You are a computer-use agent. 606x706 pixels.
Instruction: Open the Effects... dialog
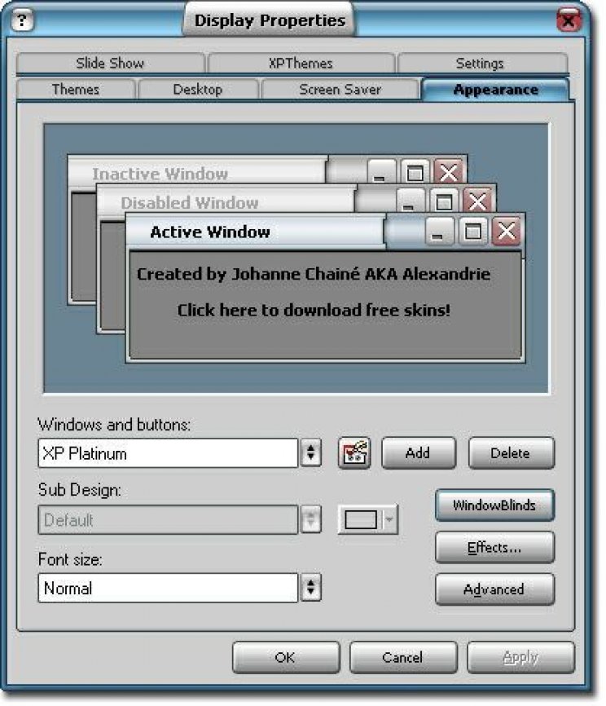point(495,547)
